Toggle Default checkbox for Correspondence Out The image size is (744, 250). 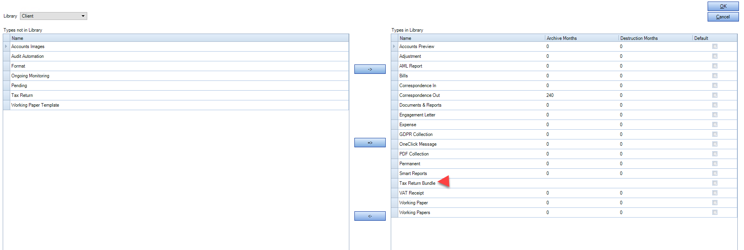point(715,95)
